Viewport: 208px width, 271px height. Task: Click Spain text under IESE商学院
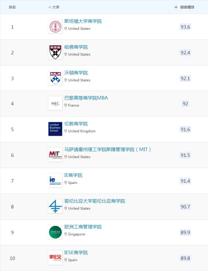tap(73, 260)
